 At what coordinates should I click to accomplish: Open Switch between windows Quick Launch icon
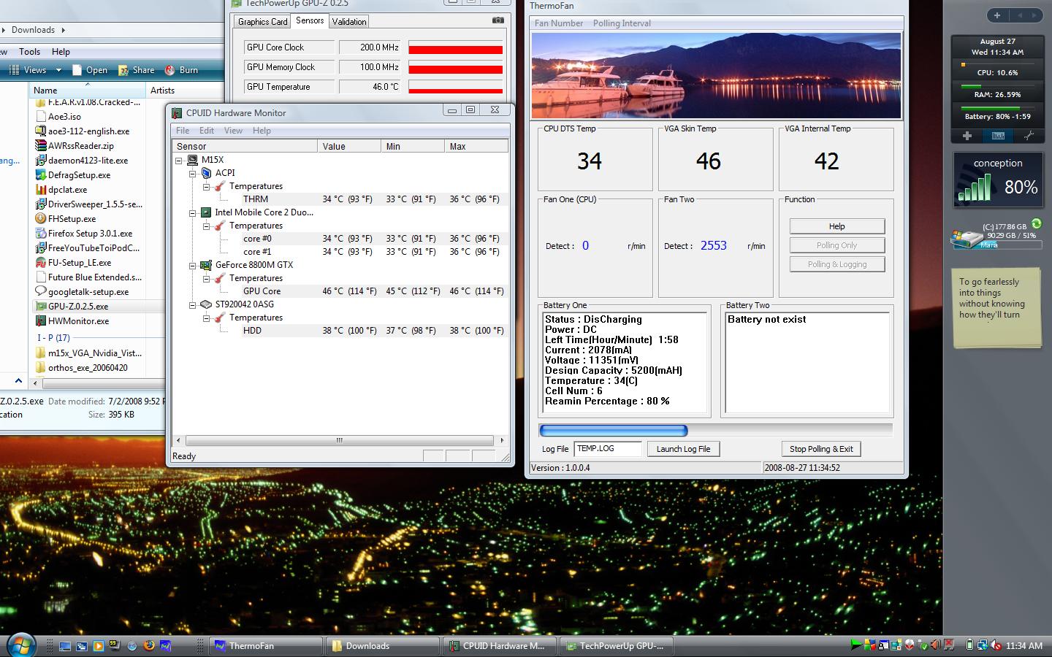[82, 645]
